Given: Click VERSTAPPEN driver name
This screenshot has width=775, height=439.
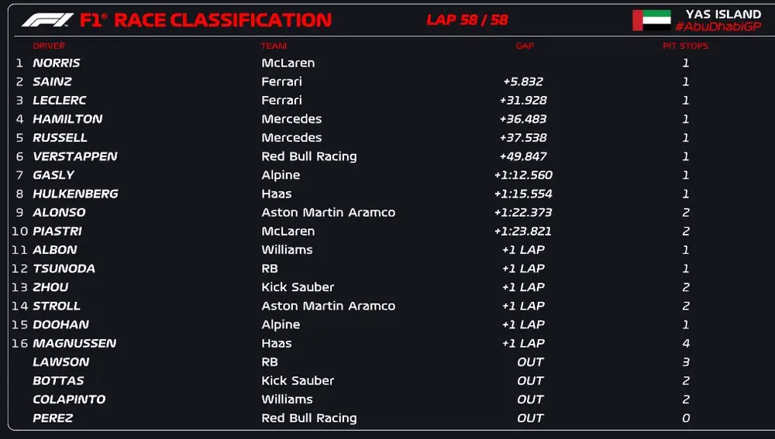Looking at the screenshot, I should pos(74,156).
